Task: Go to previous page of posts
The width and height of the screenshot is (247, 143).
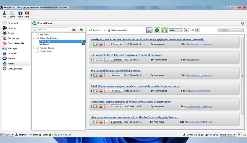Action: (186, 30)
